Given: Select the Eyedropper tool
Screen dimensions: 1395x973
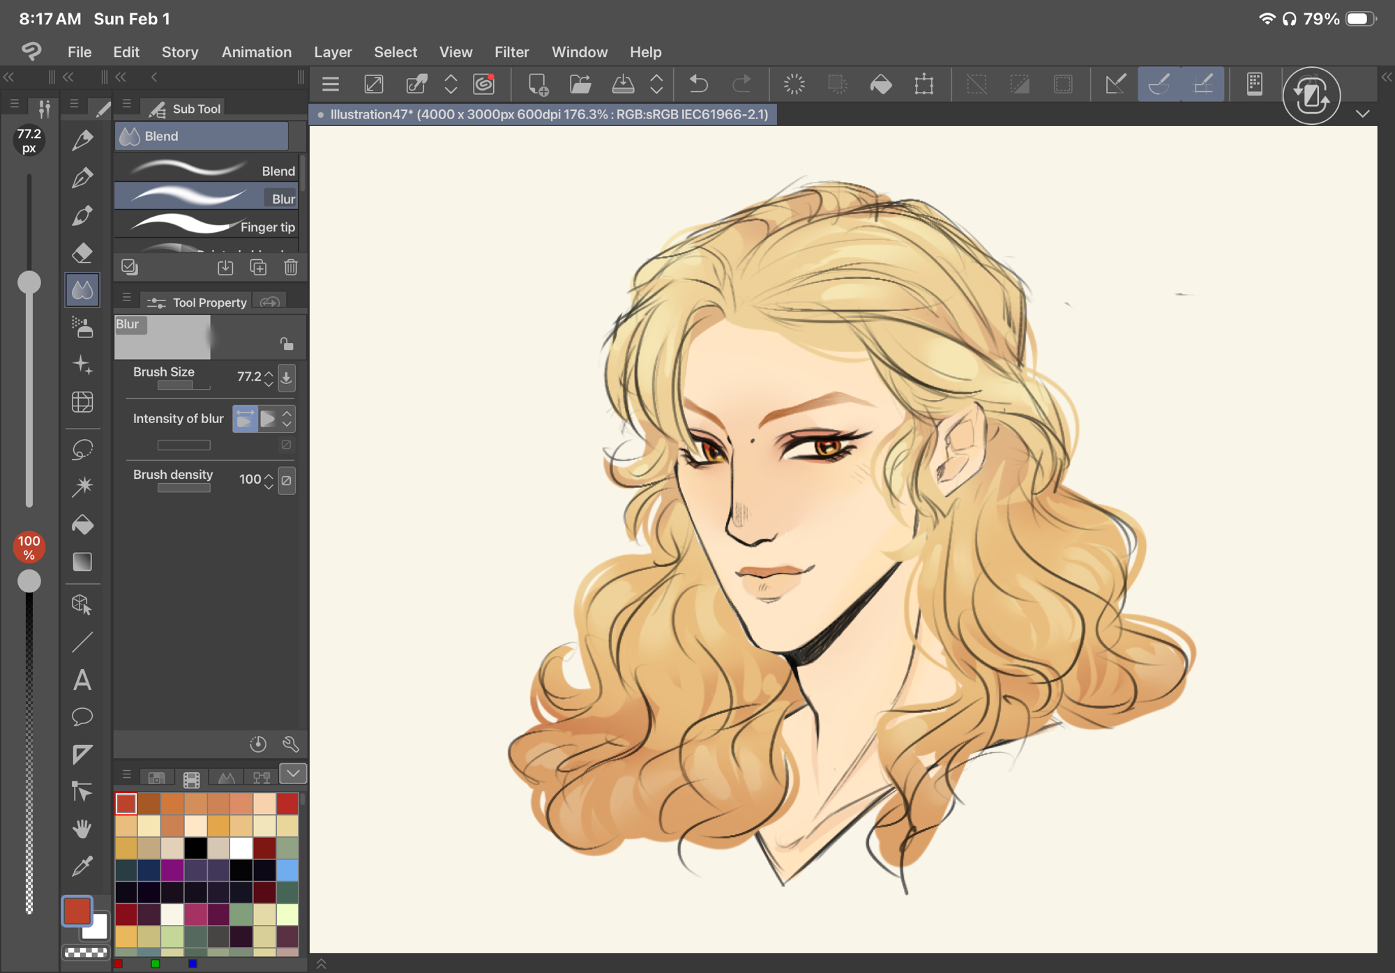Looking at the screenshot, I should coord(82,866).
